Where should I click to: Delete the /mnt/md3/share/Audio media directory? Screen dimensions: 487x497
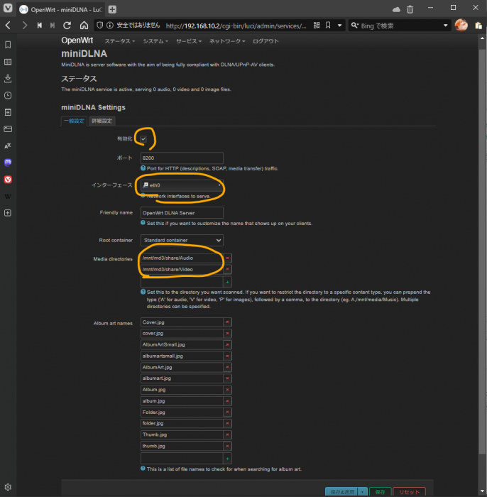(227, 258)
